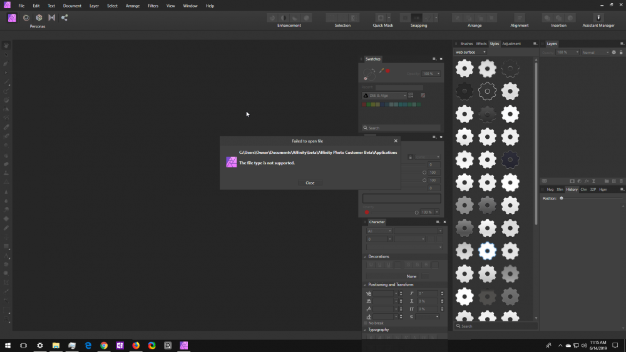Collapse the Decorations section
This screenshot has width=626, height=352.
coord(366,256)
